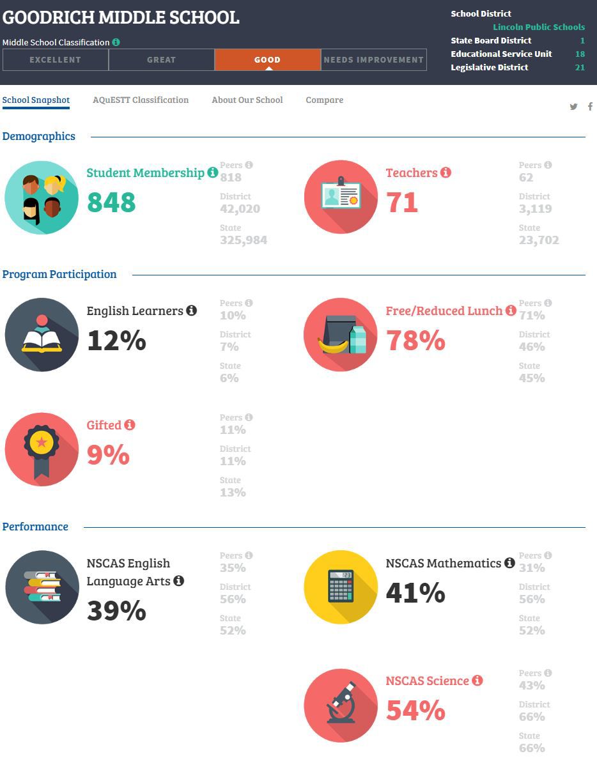Click the GOOD classification segment
The height and width of the screenshot is (763, 597).
click(x=268, y=60)
